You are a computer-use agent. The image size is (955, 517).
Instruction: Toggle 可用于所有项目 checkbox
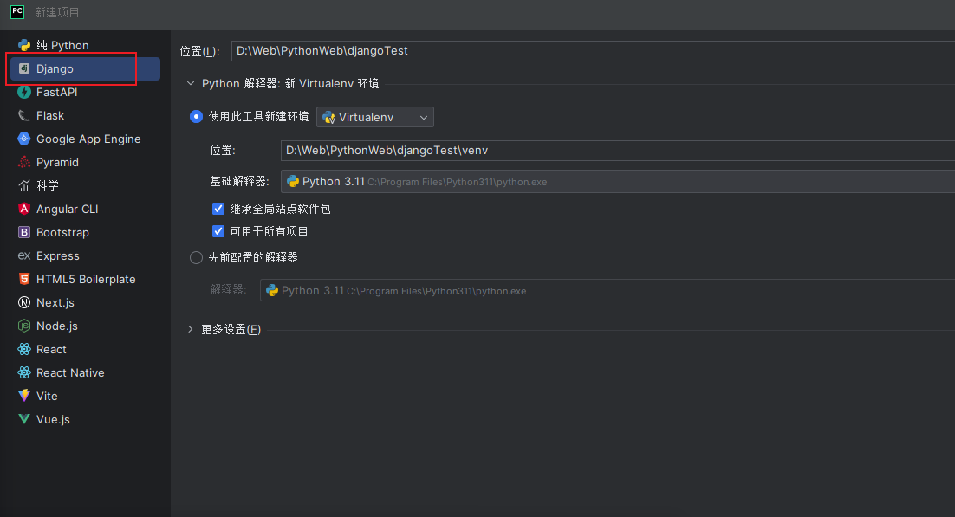pos(218,231)
